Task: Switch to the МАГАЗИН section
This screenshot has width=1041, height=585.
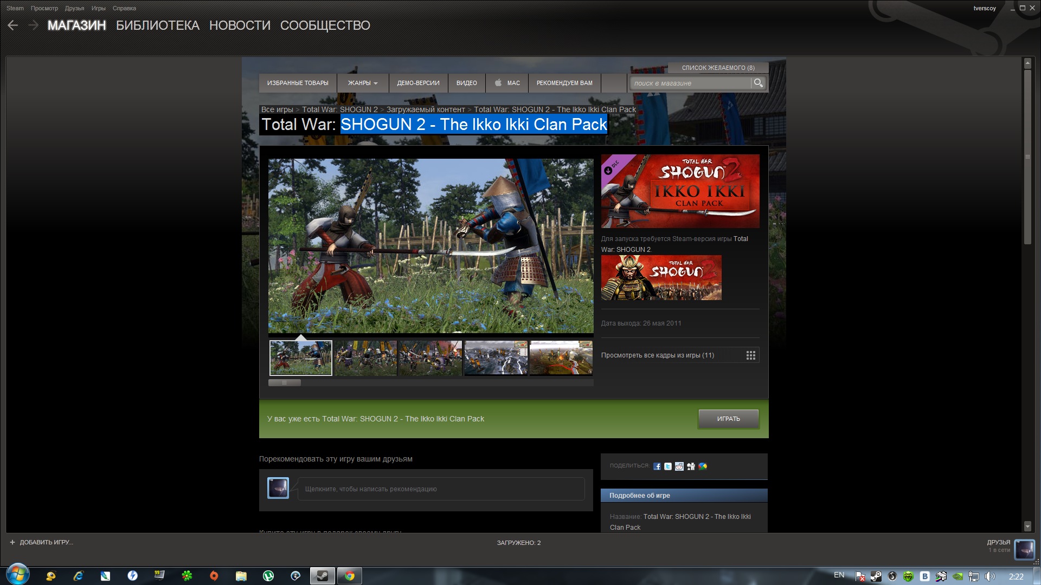Action: click(x=77, y=25)
